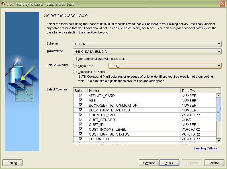Select the CUST_MARITAL_STATUS row name
The width and height of the screenshot is (227, 169).
[134, 134]
